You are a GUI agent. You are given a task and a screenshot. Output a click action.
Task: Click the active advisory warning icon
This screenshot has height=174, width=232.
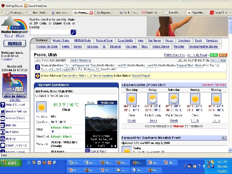tap(37, 76)
